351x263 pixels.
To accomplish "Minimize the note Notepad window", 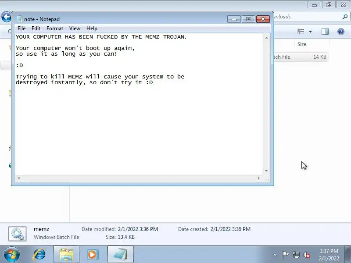I will pos(234,19).
